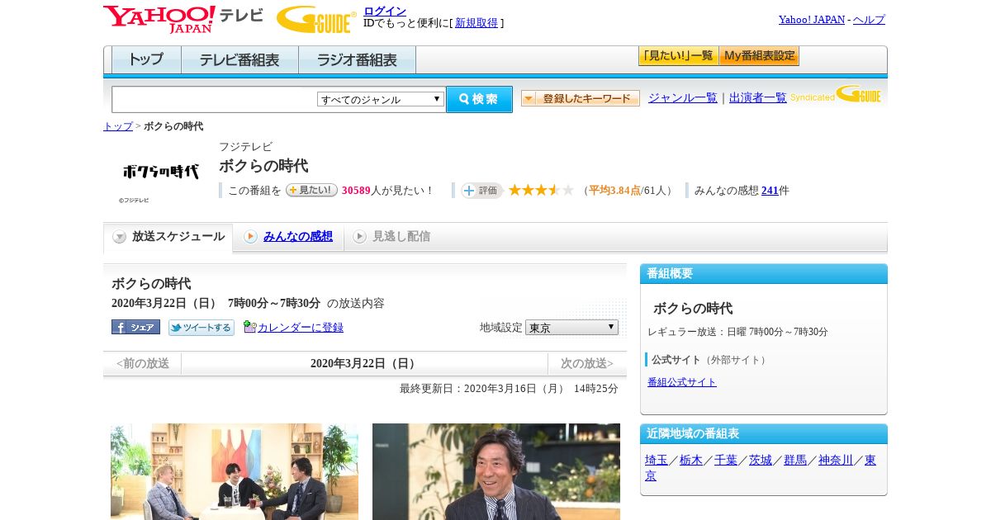
Task: Select 神奈川 in nearby regions
Action: 836,460
